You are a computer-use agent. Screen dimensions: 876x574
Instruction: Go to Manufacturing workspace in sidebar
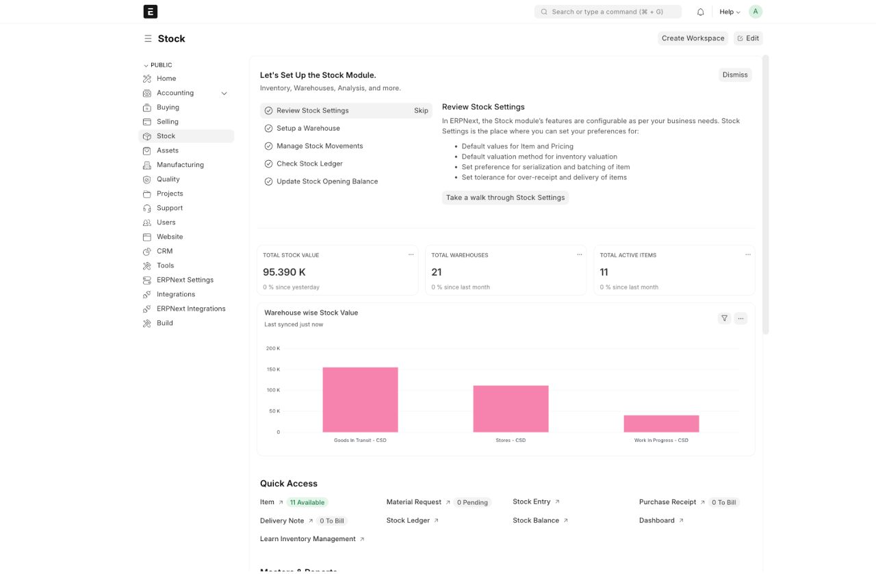[x=180, y=165]
